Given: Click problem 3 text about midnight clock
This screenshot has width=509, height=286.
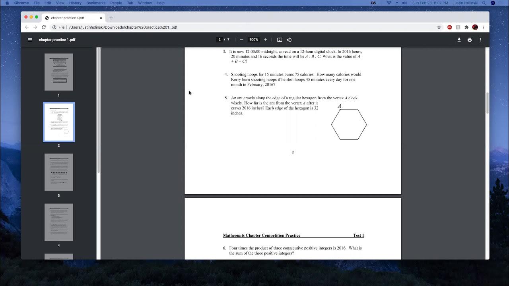Looking at the screenshot, I should coord(293,56).
